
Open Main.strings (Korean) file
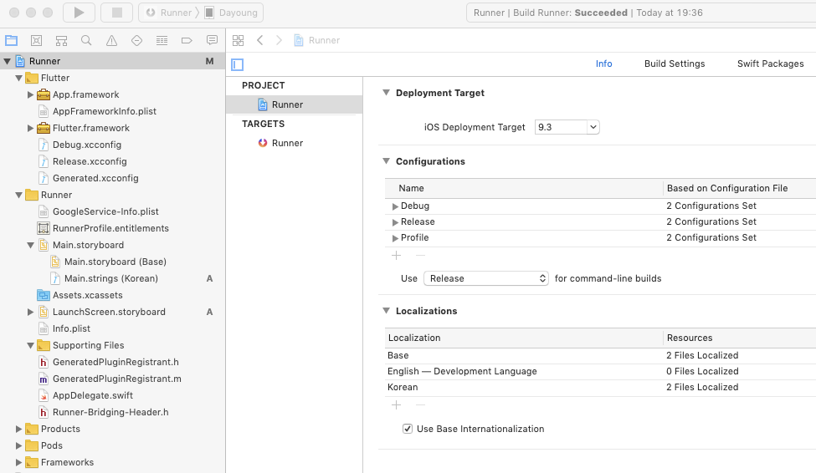pos(110,278)
